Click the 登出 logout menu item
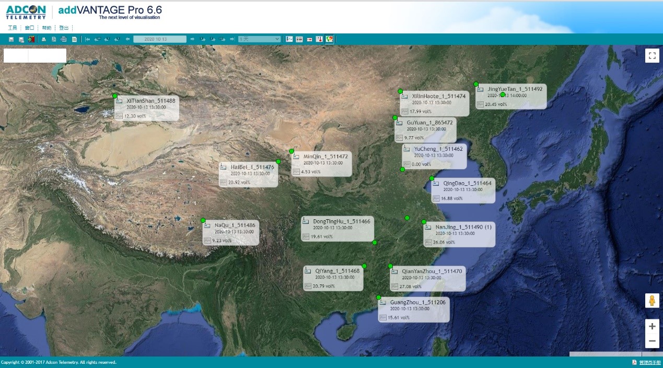This screenshot has height=368, width=663. [x=64, y=28]
